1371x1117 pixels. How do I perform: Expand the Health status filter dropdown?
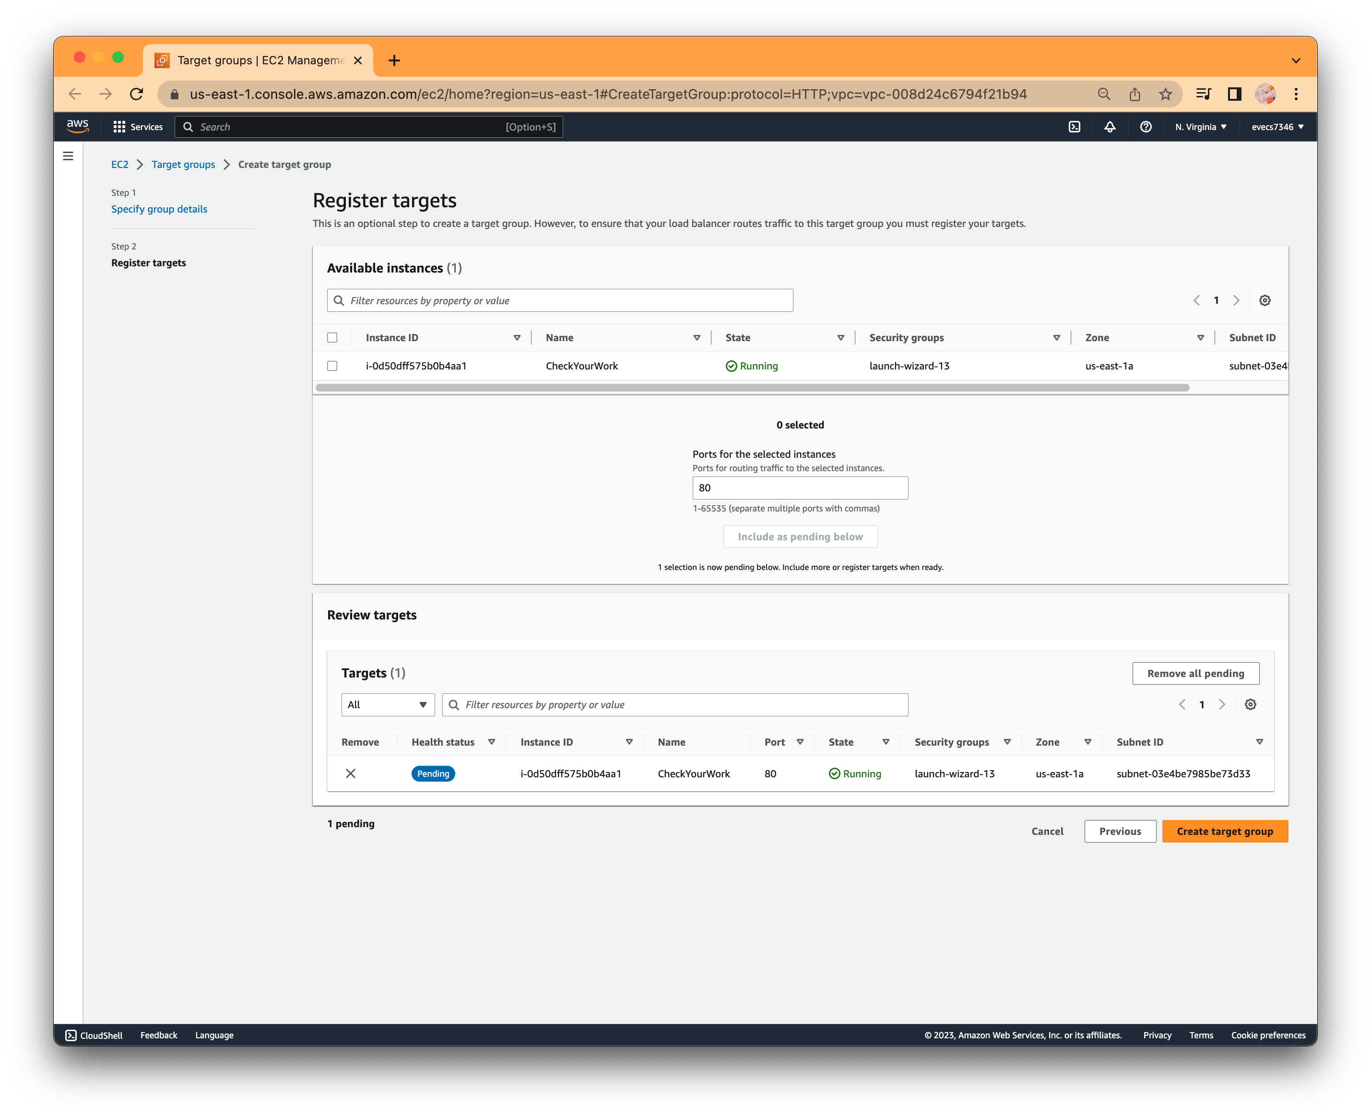492,741
